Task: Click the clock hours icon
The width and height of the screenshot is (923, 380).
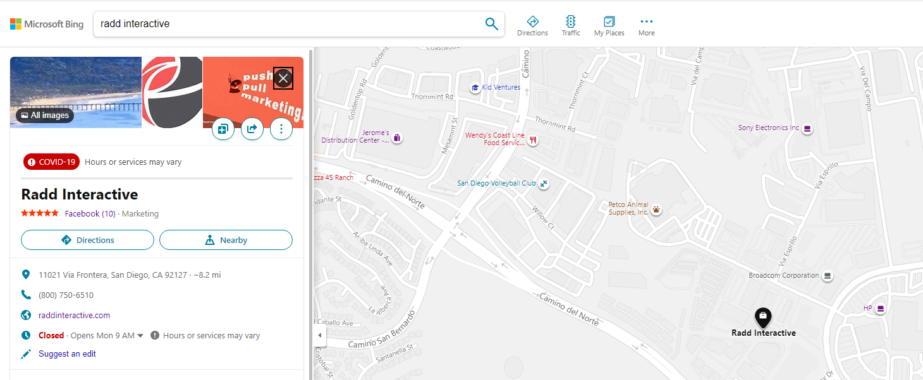Action: click(x=26, y=335)
